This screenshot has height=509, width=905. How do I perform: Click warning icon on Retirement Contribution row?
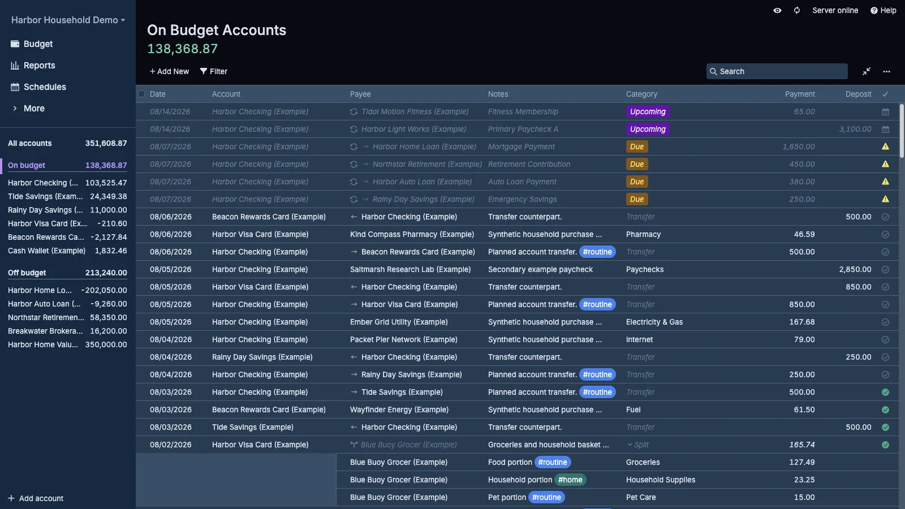coord(885,164)
